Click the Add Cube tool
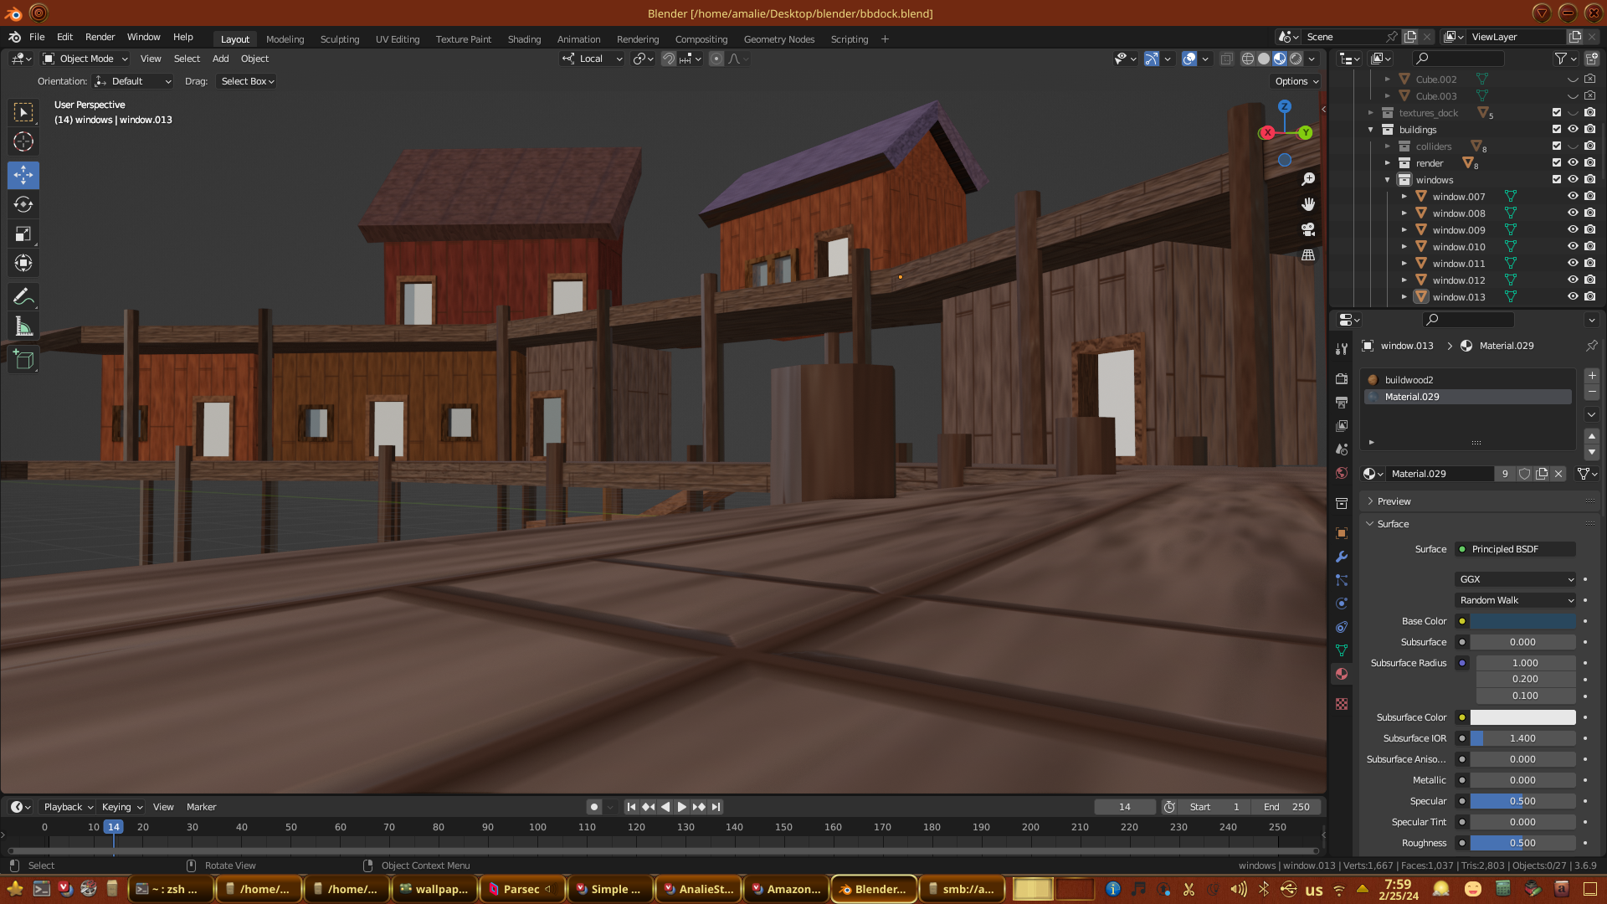 pos(23,361)
